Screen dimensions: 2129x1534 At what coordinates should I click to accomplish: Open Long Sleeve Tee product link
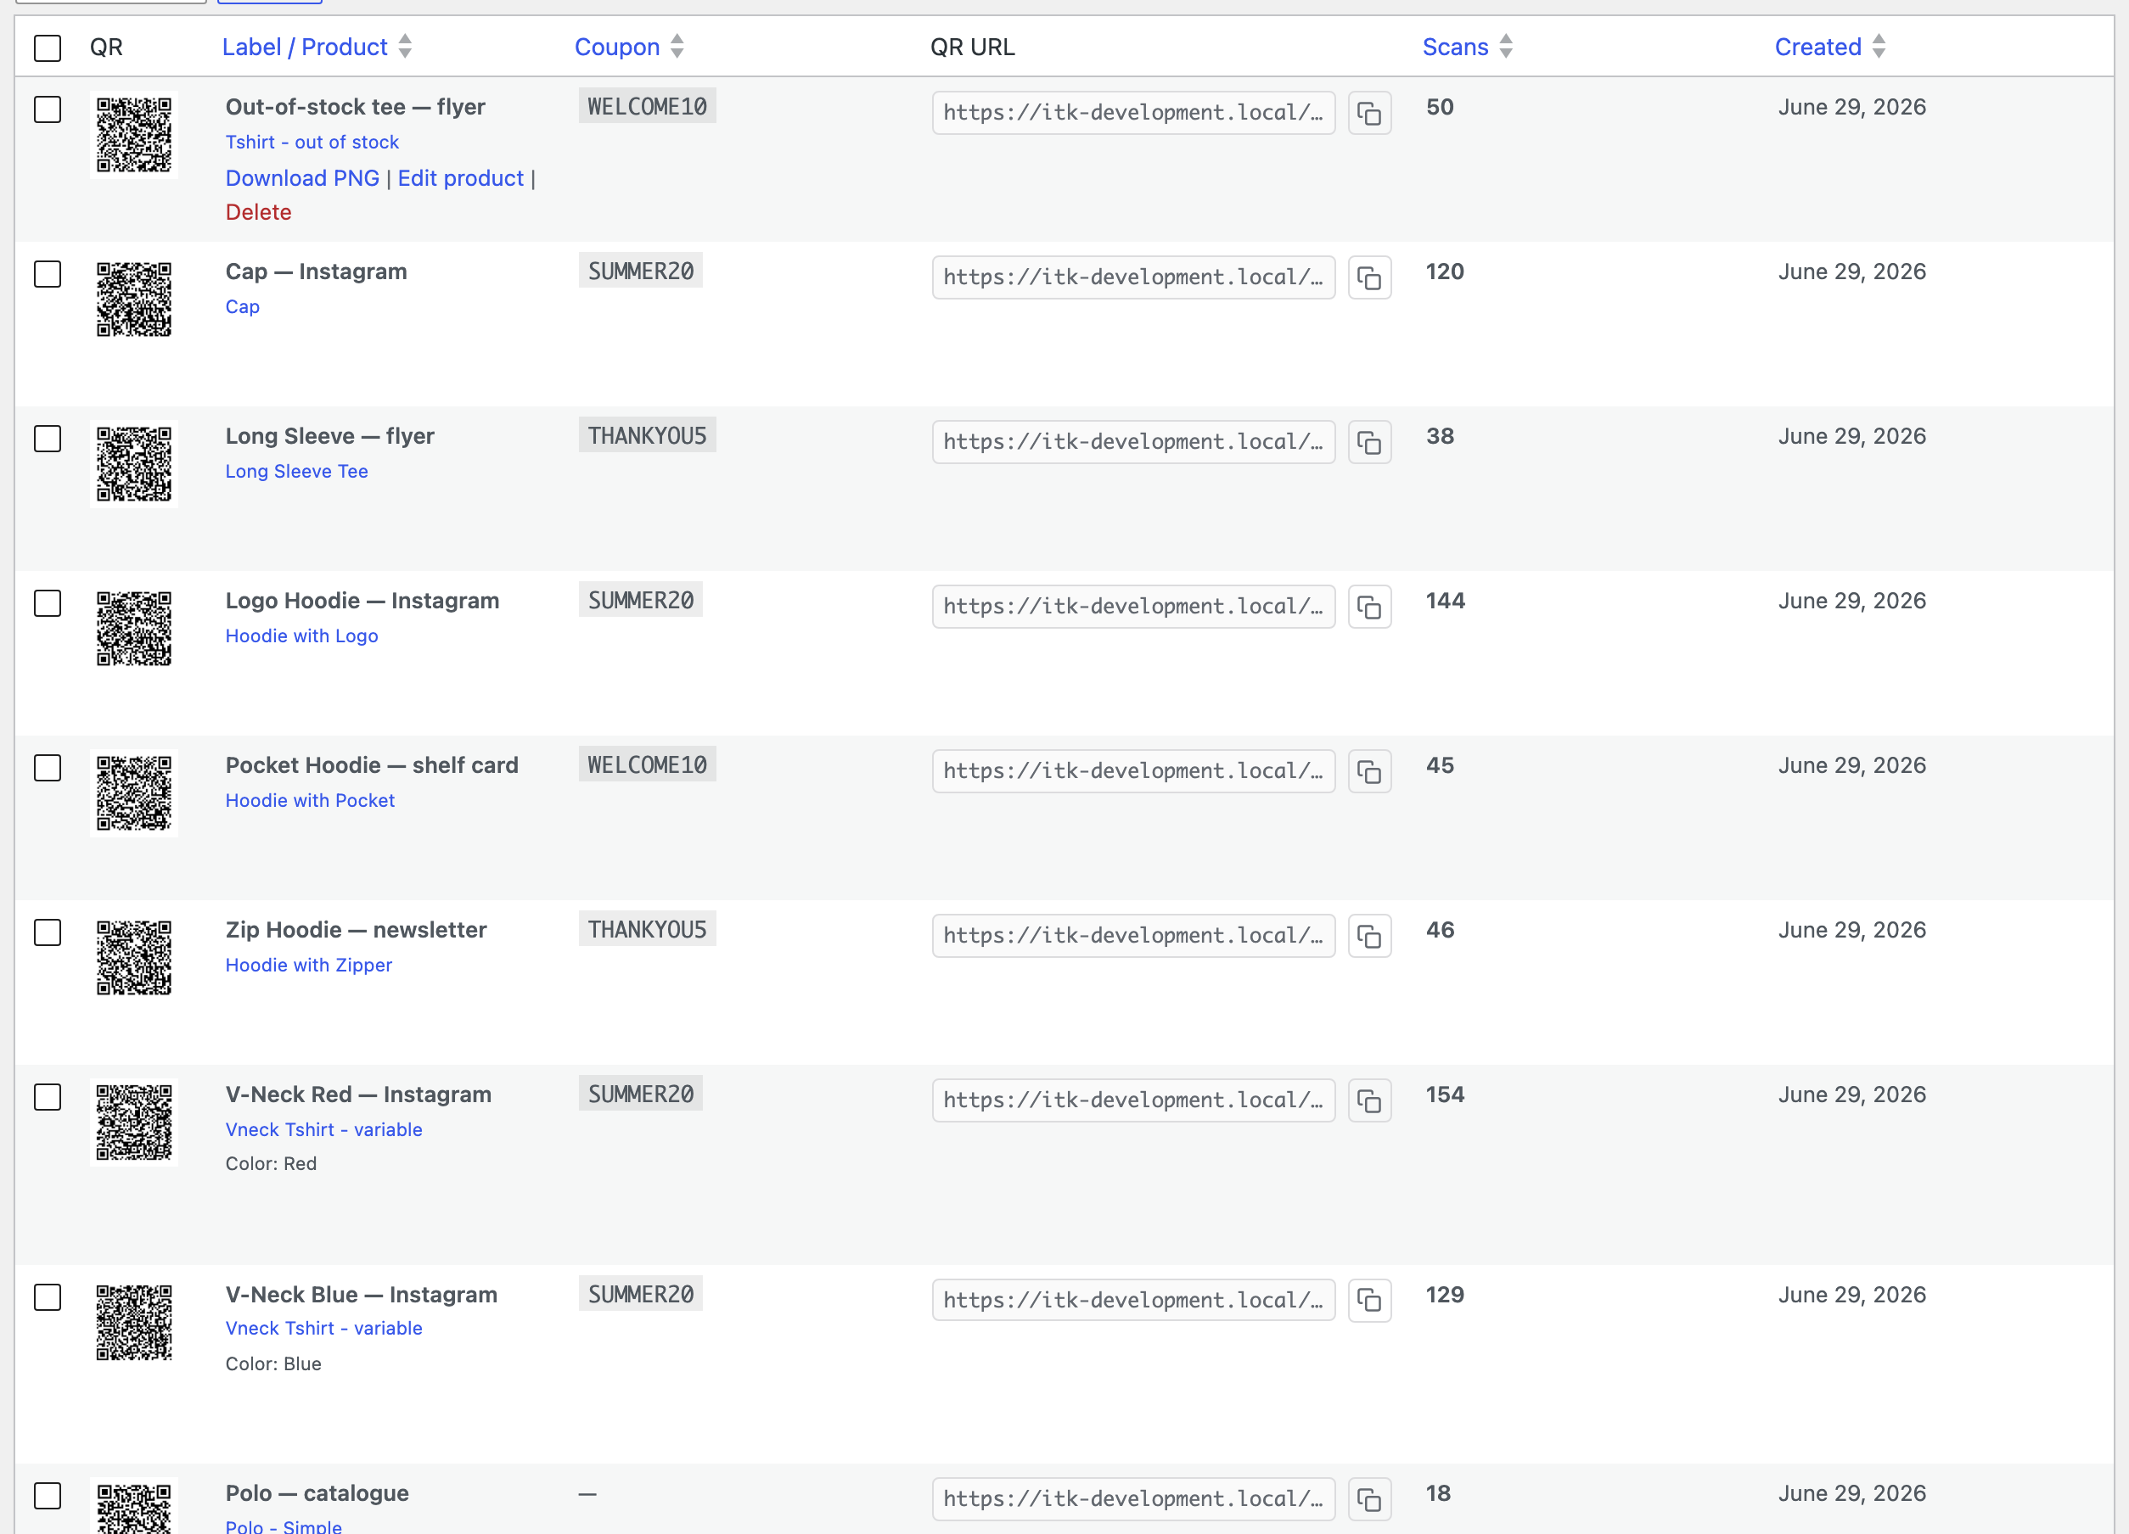[296, 471]
